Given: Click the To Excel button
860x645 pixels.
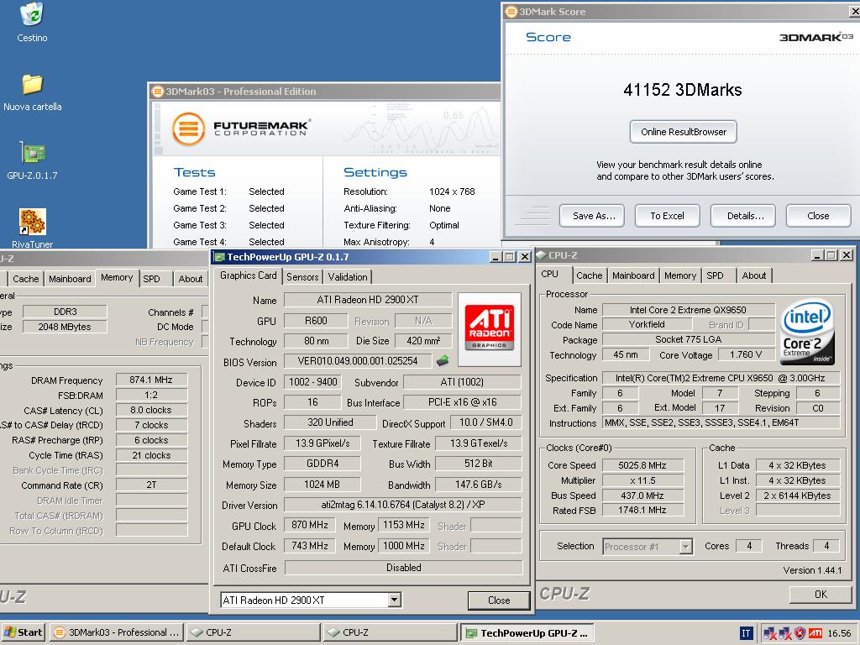Looking at the screenshot, I should pyautogui.click(x=667, y=216).
